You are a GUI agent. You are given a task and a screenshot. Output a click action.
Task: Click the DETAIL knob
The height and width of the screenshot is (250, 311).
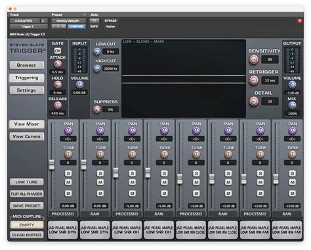pyautogui.click(x=254, y=101)
